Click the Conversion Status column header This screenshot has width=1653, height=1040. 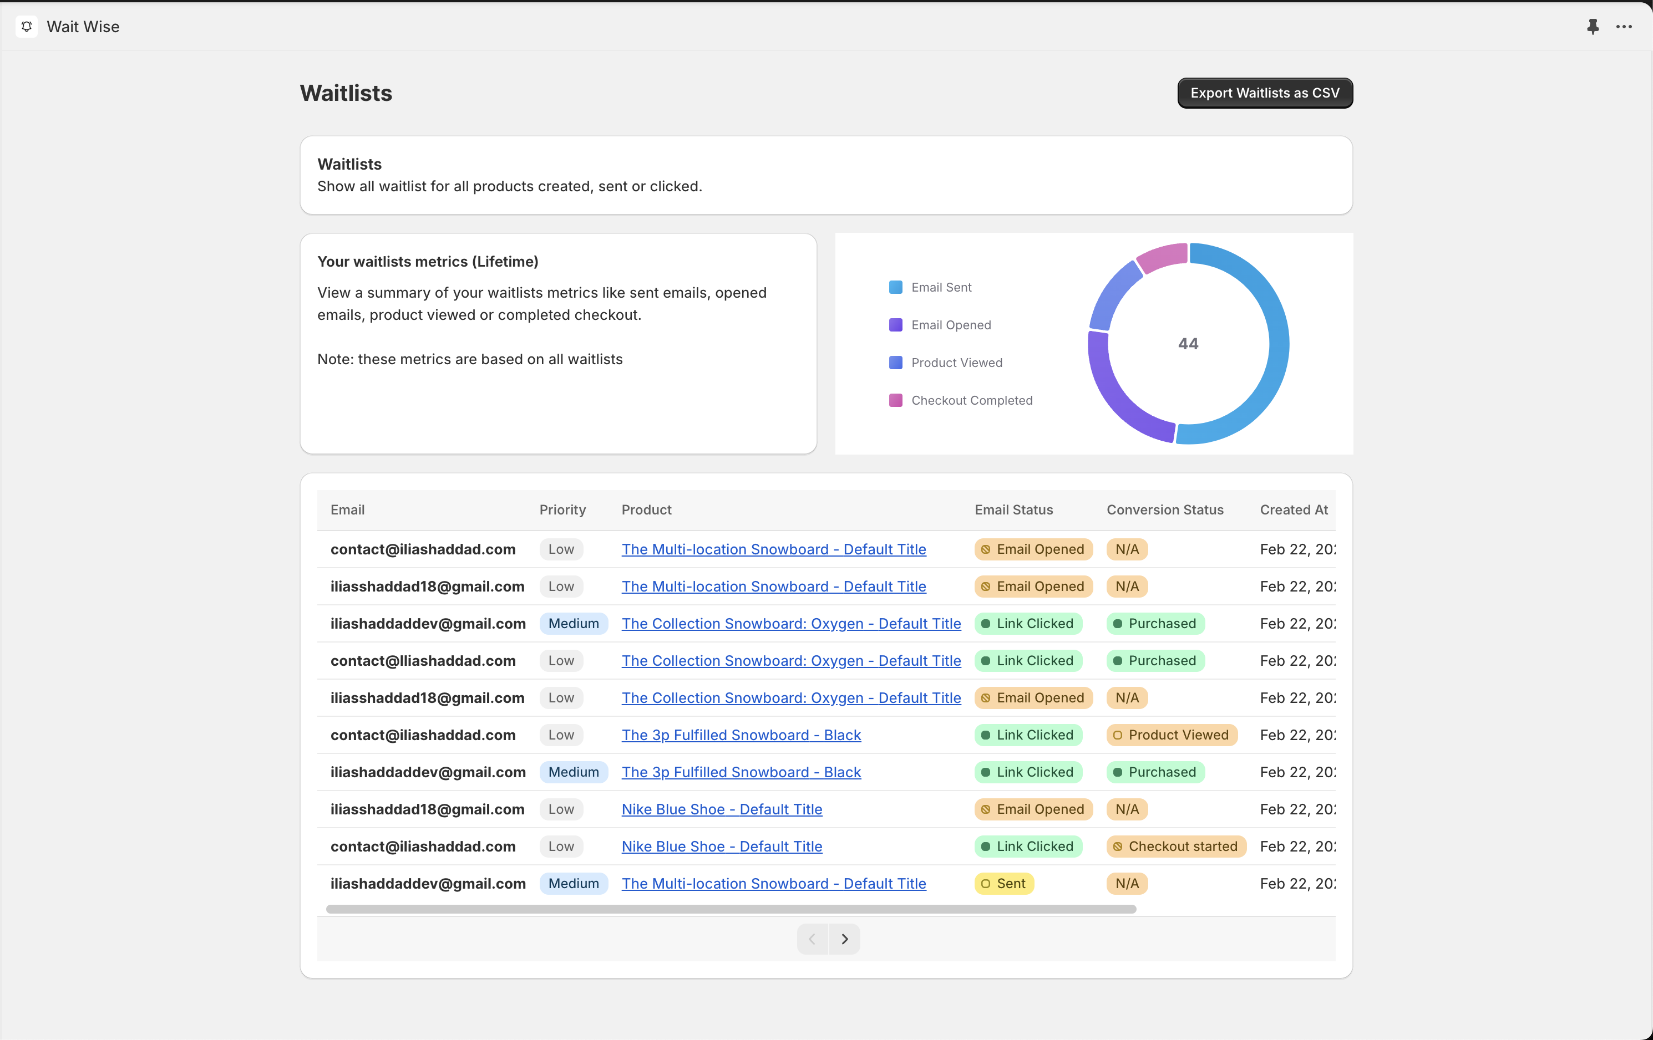pos(1165,509)
